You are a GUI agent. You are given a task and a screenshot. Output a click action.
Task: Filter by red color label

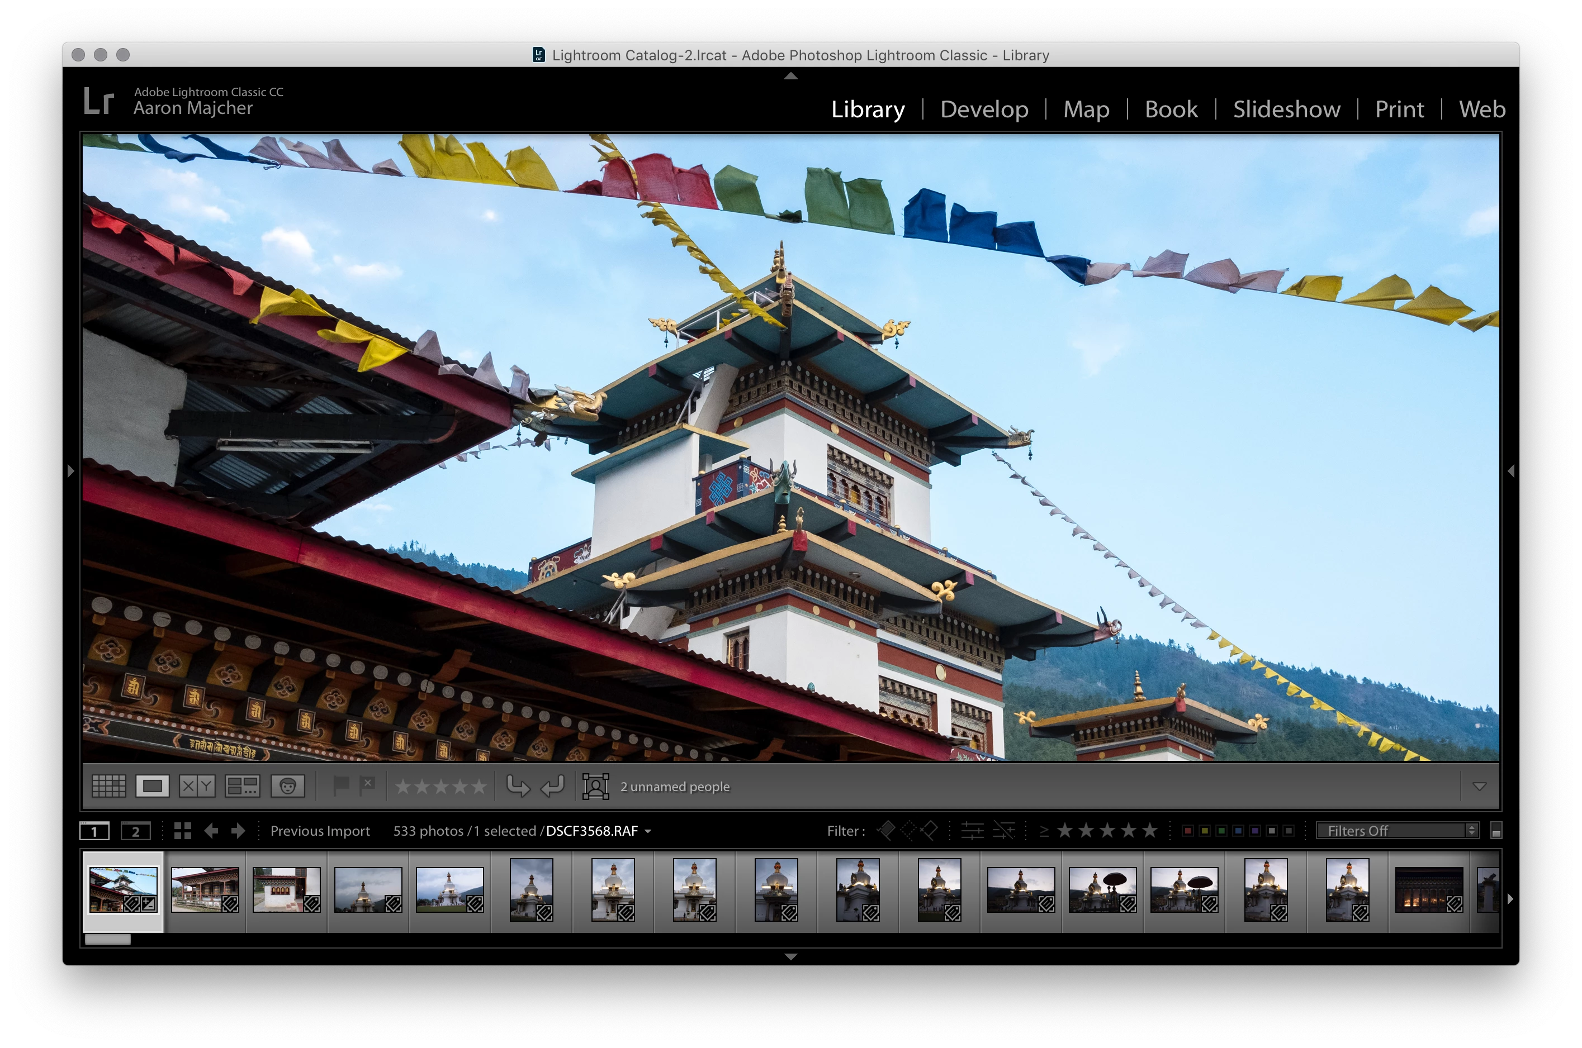1187,831
